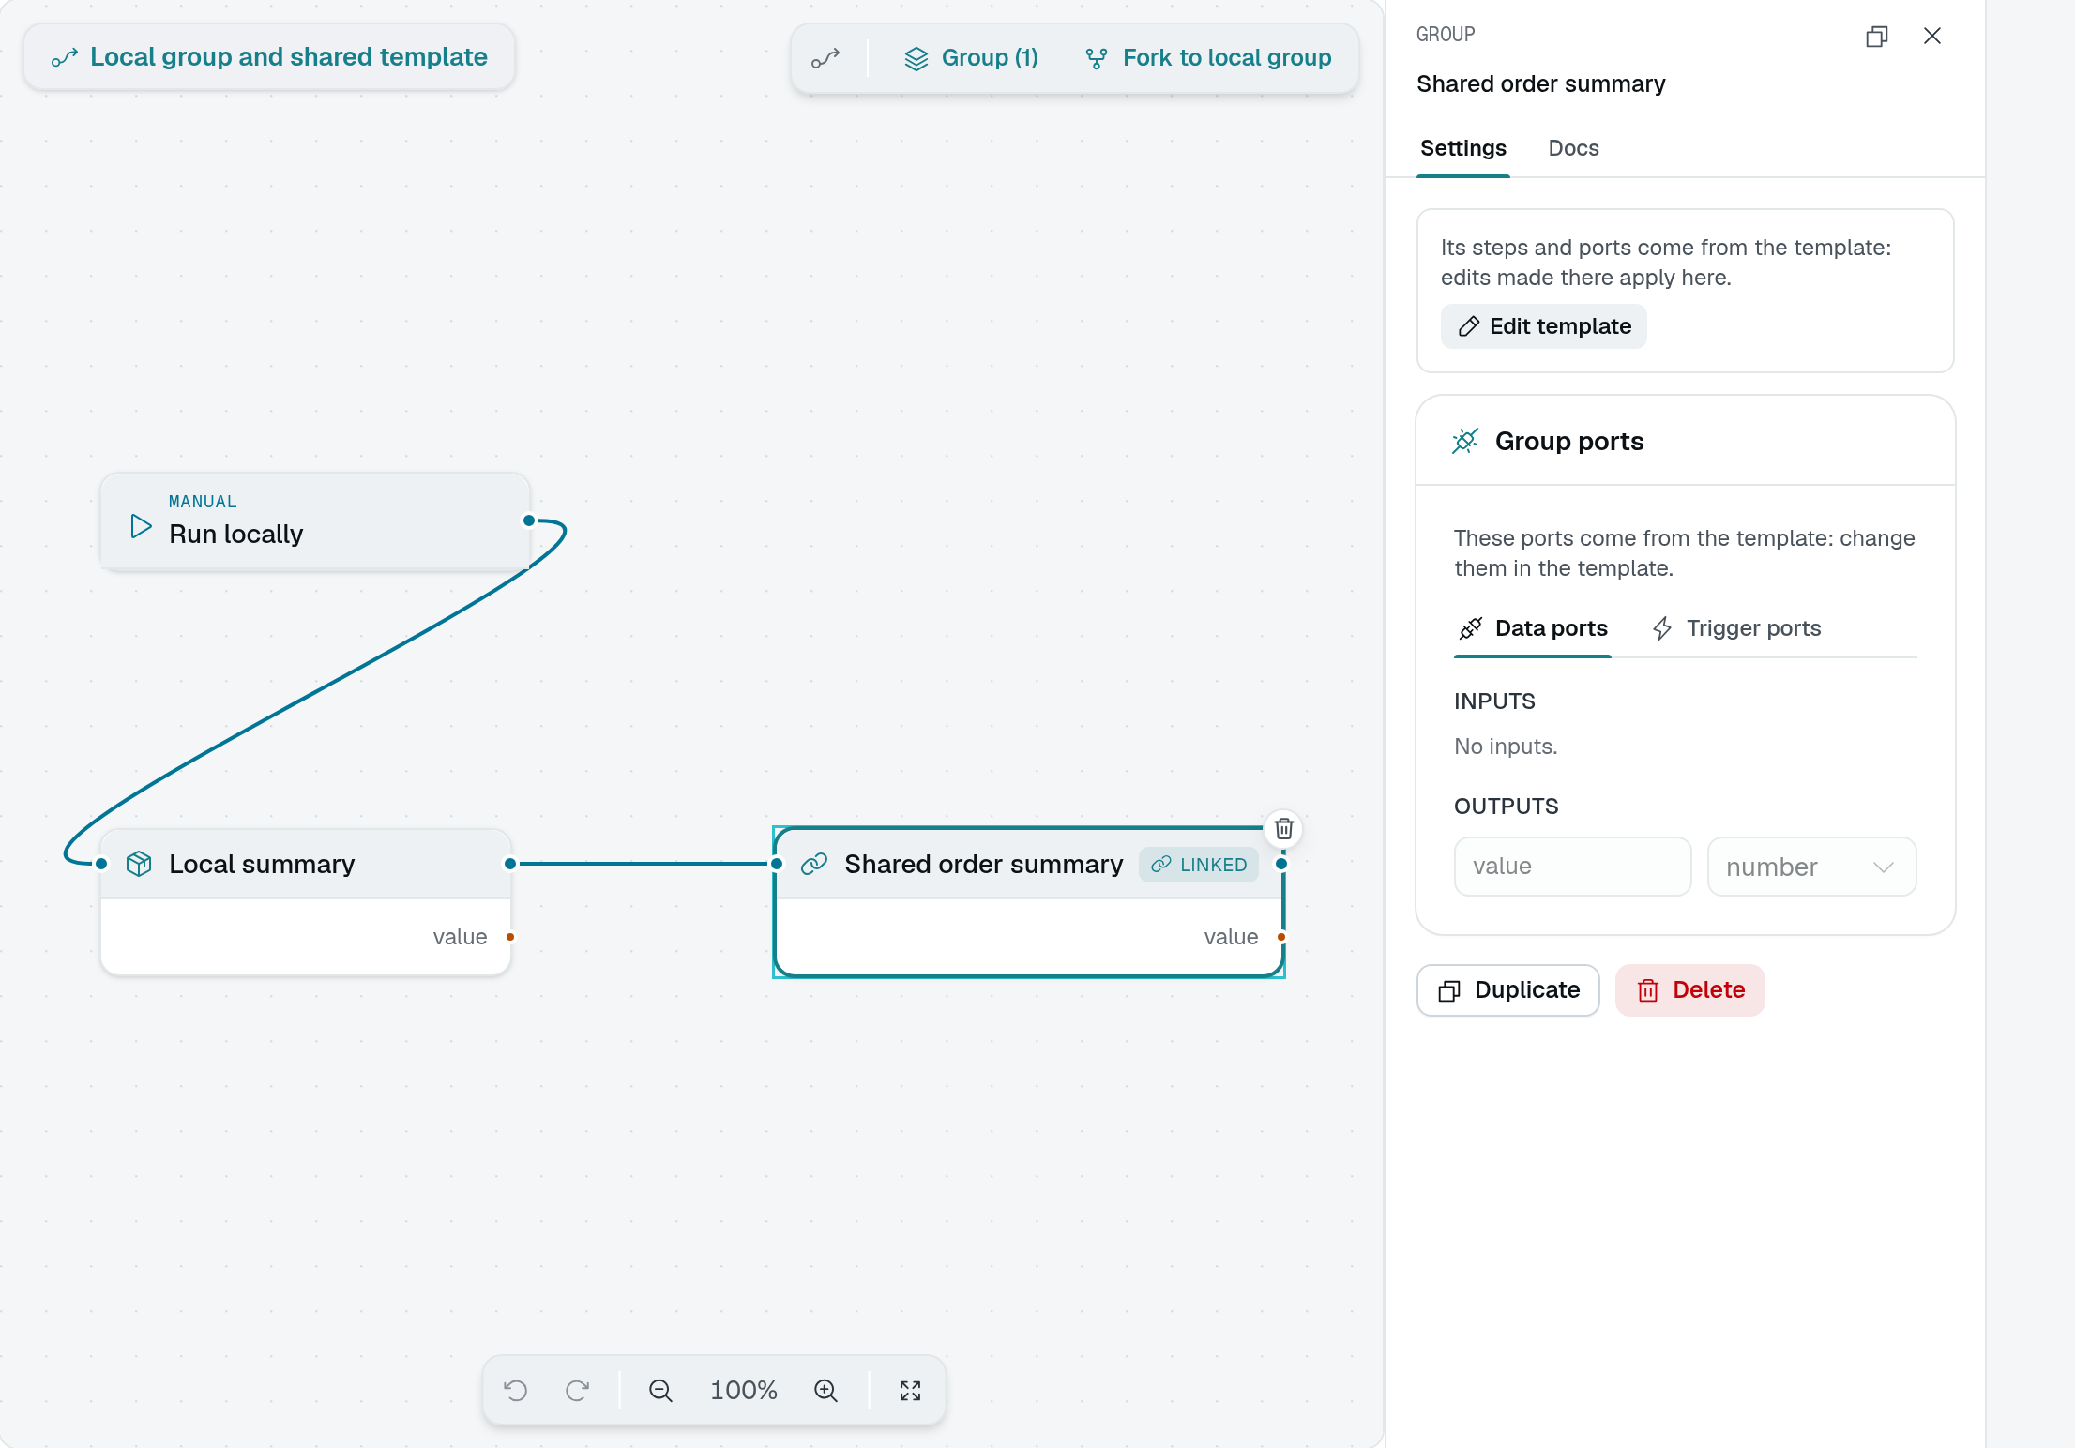This screenshot has width=2075, height=1448.
Task: Switch to the Docs tab
Action: pyautogui.click(x=1573, y=148)
